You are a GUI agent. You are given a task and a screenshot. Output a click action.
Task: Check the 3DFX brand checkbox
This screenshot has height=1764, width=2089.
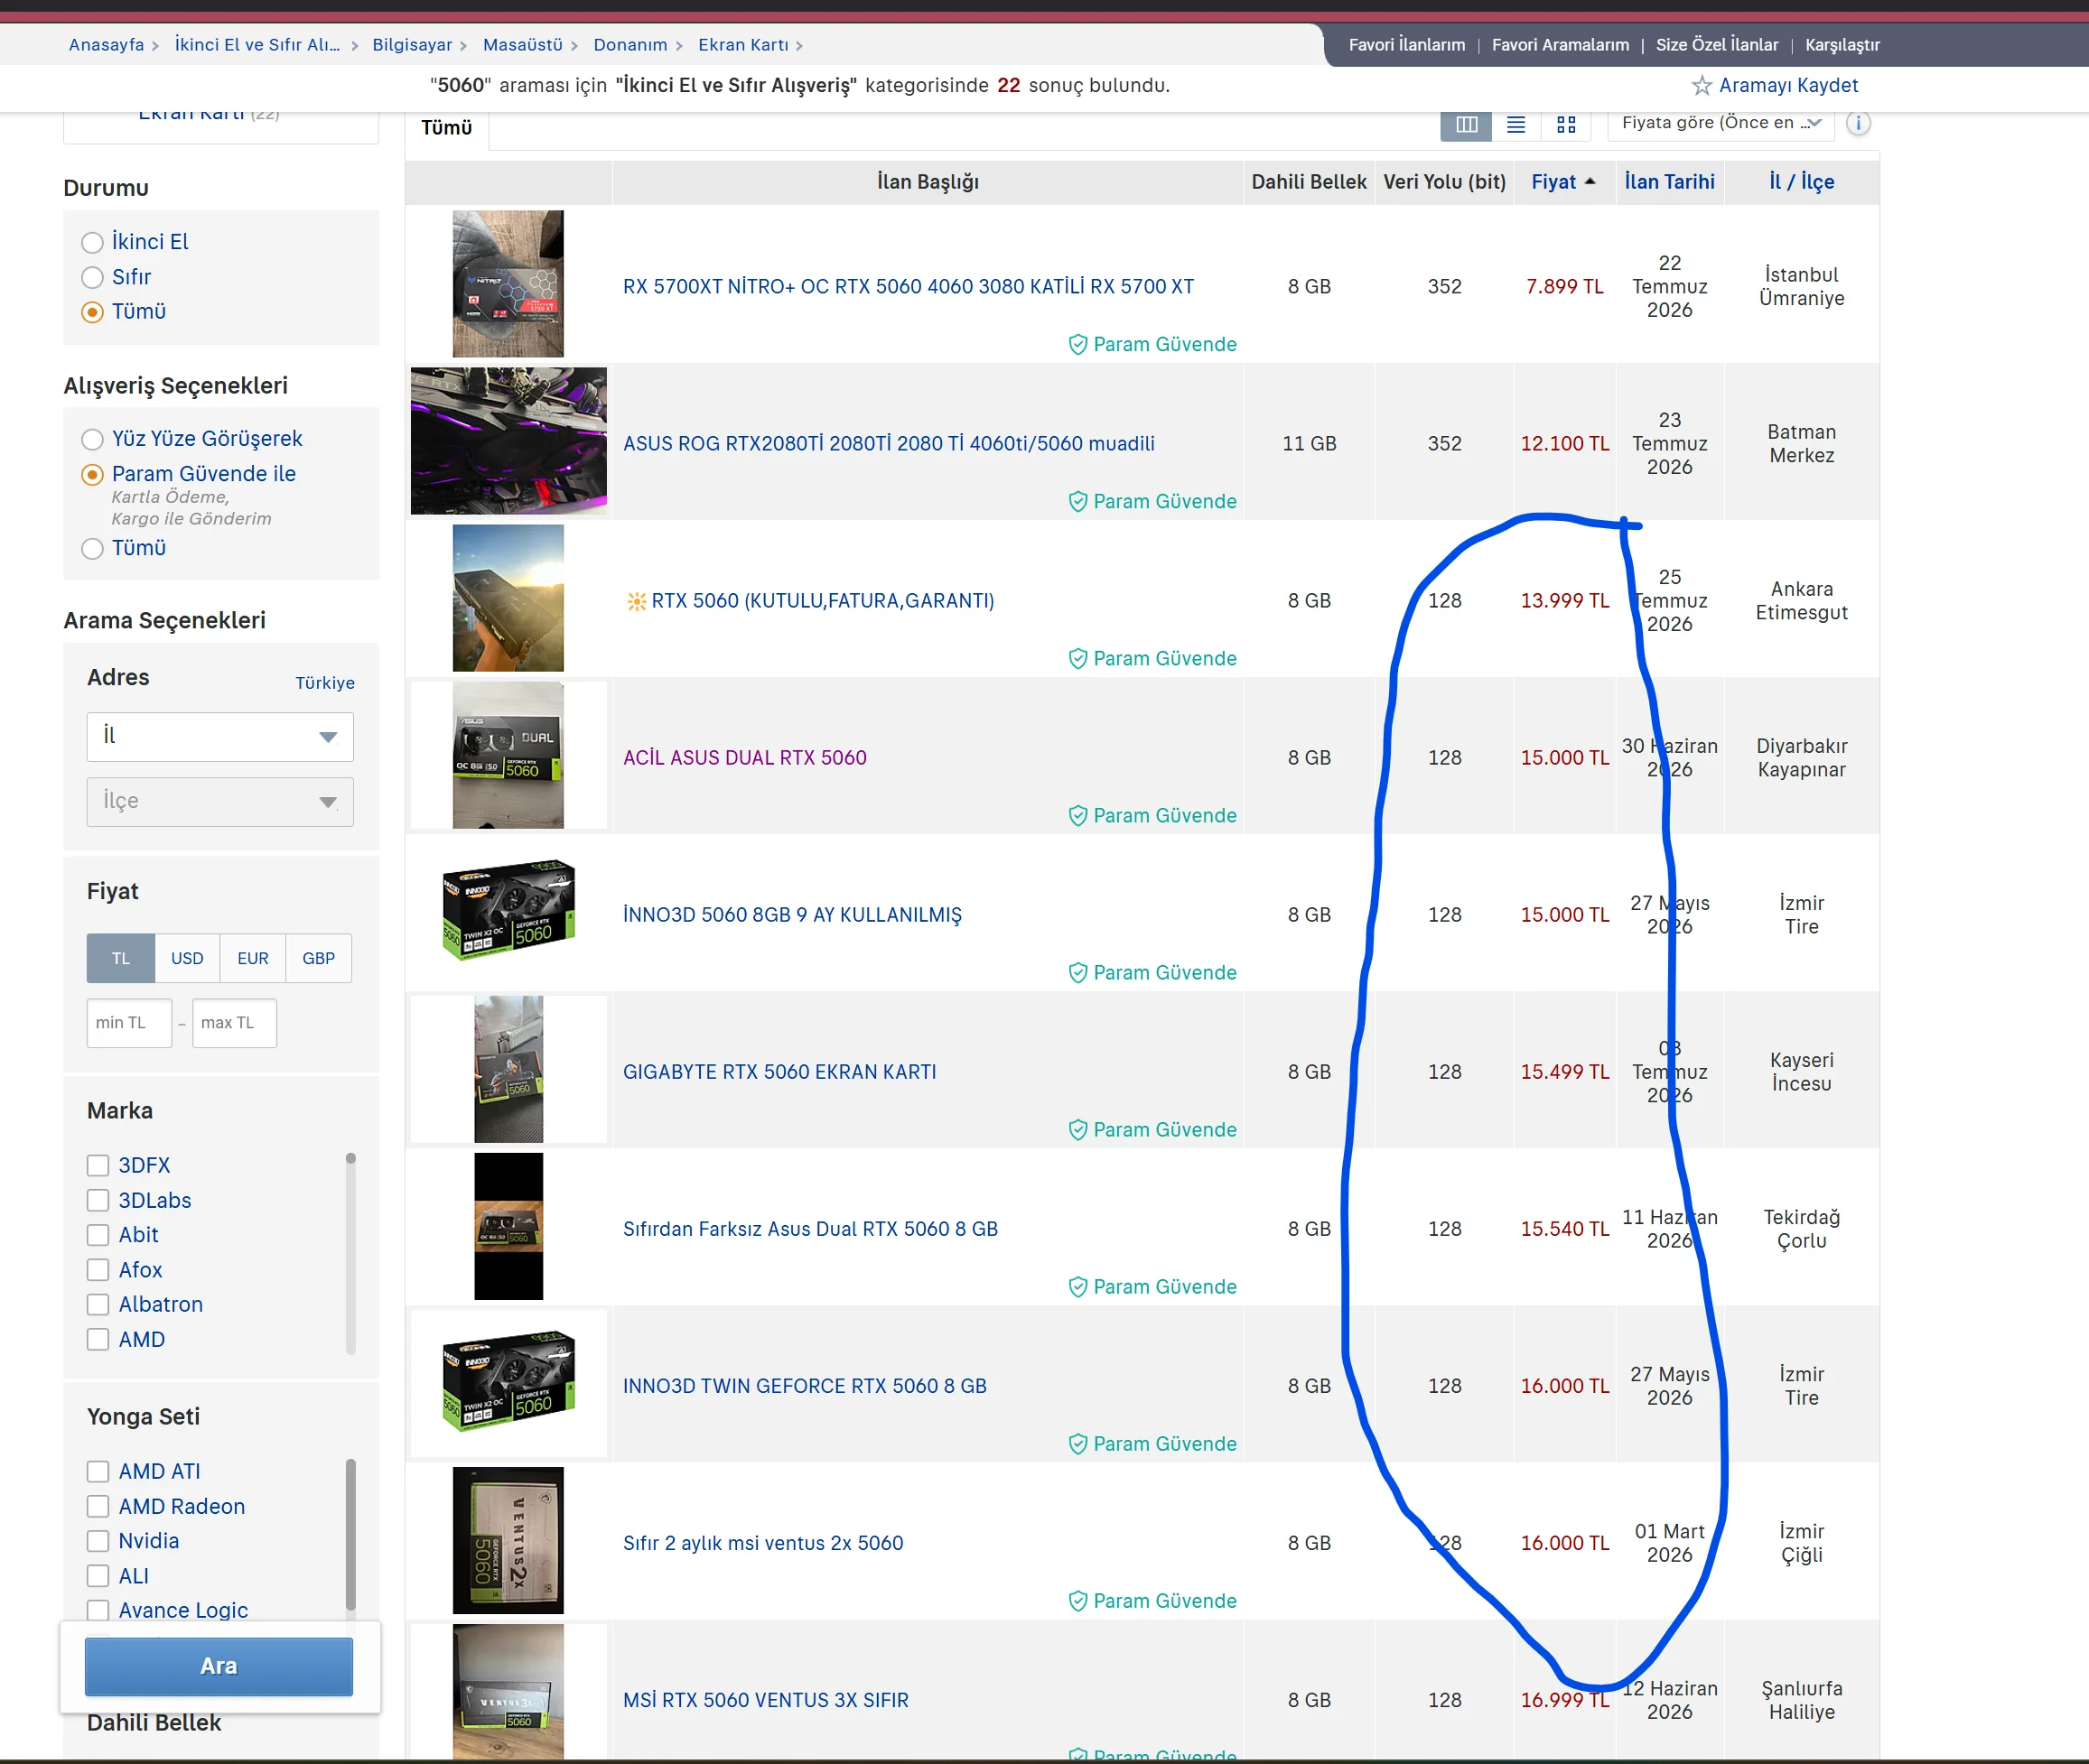coord(98,1165)
